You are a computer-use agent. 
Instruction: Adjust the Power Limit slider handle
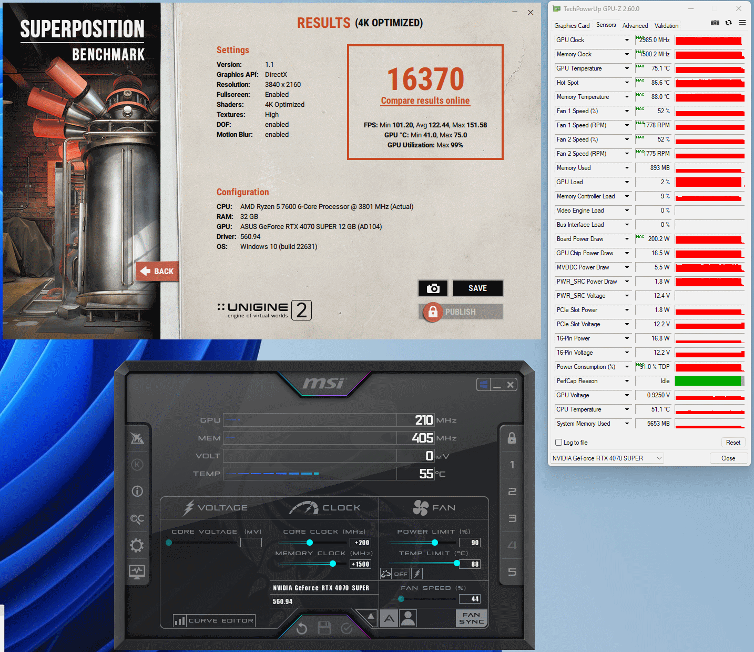[x=435, y=543]
